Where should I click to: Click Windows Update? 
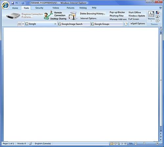[137, 16]
